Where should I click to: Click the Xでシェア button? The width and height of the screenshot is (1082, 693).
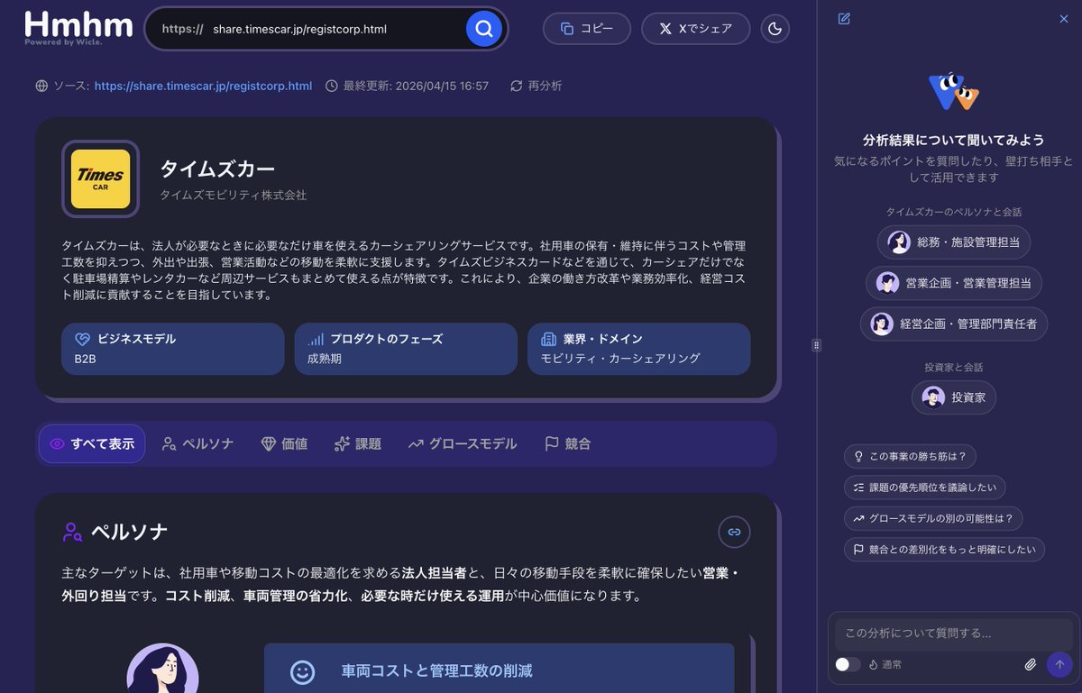pos(695,29)
